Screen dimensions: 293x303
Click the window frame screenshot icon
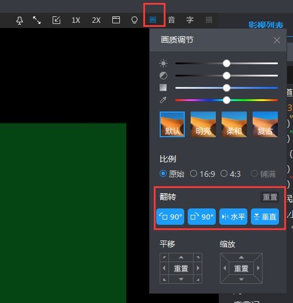pos(116,20)
